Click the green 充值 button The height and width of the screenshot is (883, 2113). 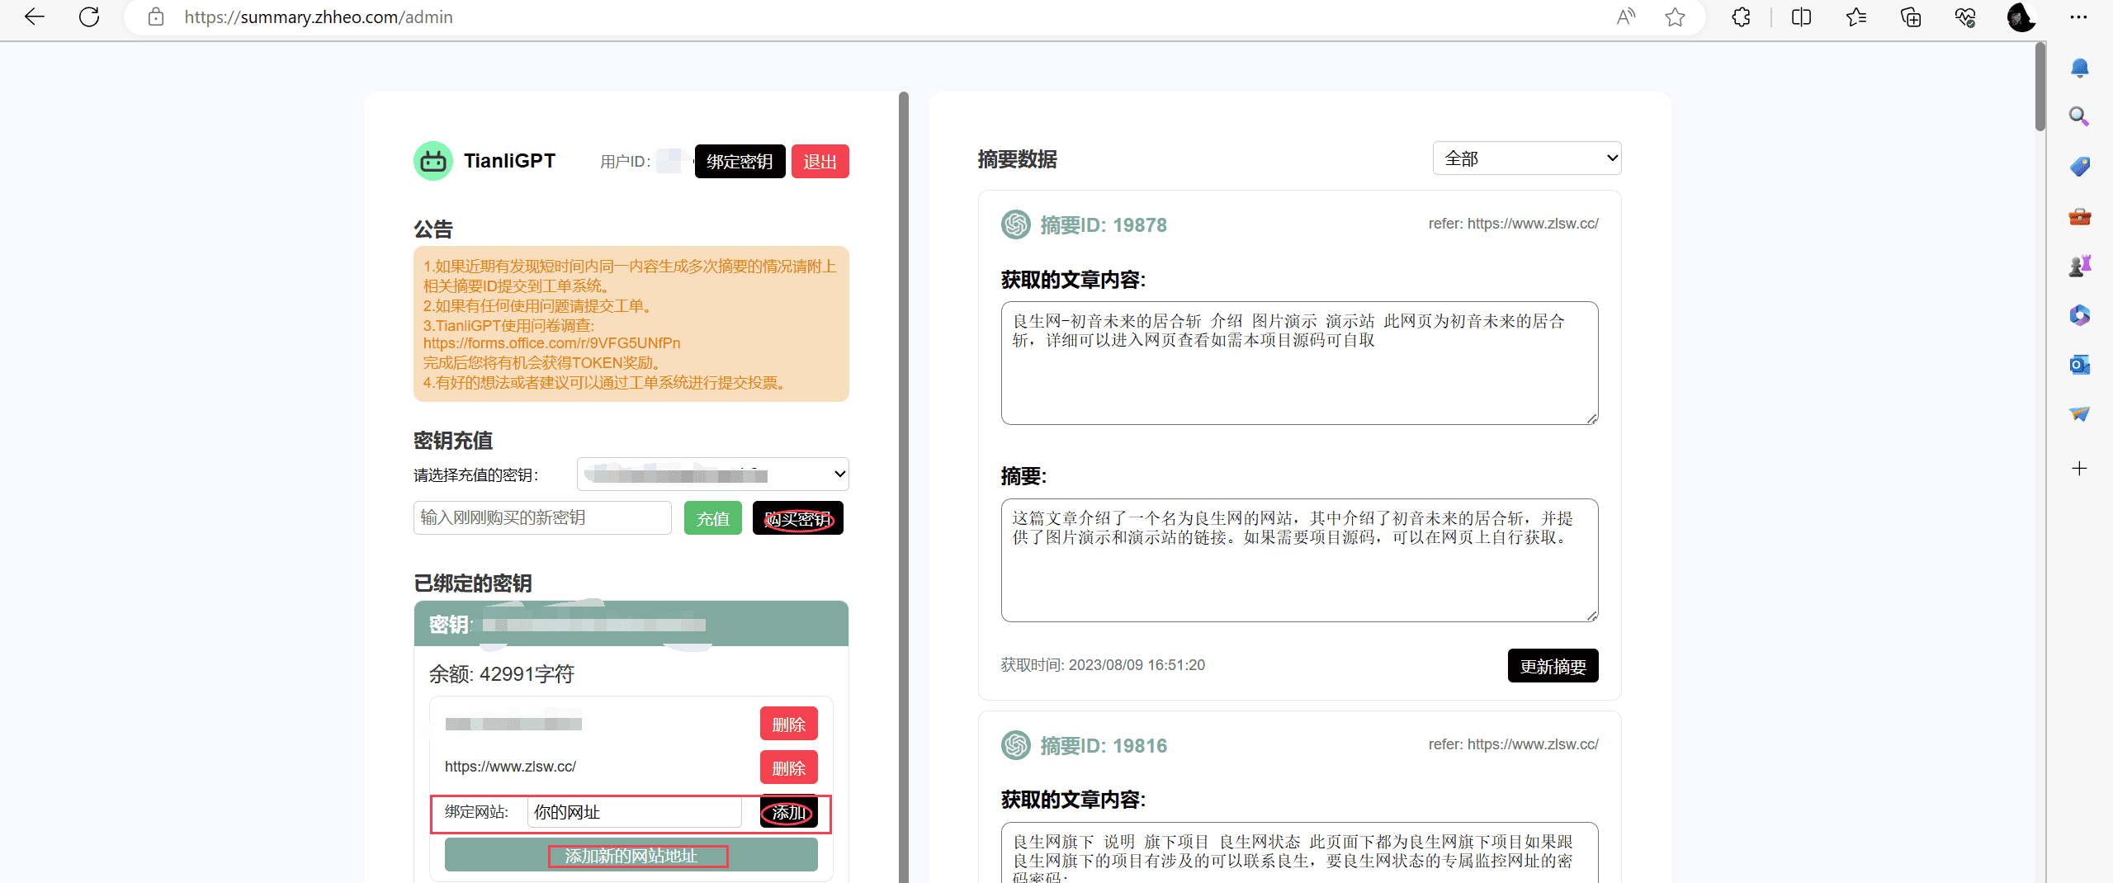tap(712, 519)
